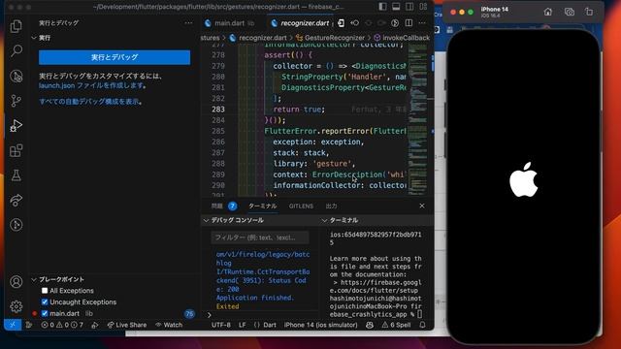The width and height of the screenshot is (621, 349).
Task: Open the Testing flask view
Action: pos(16,174)
